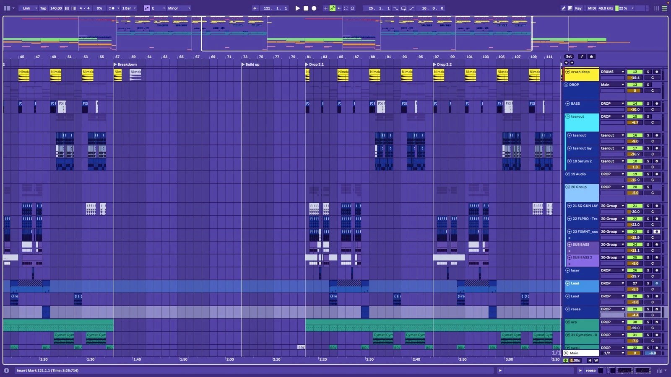This screenshot has width=671, height=377.
Task: Select the SUB BASS track header
Action: pos(583,247)
